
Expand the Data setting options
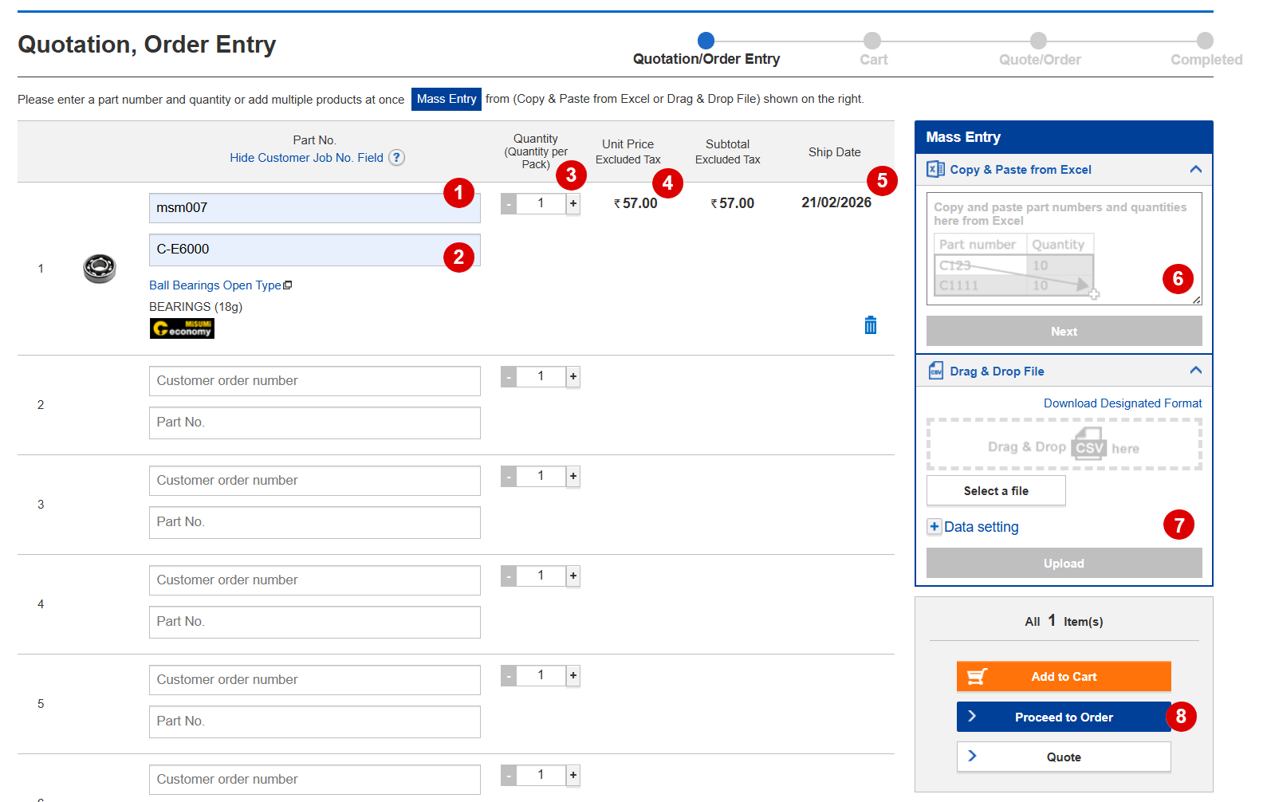(934, 527)
